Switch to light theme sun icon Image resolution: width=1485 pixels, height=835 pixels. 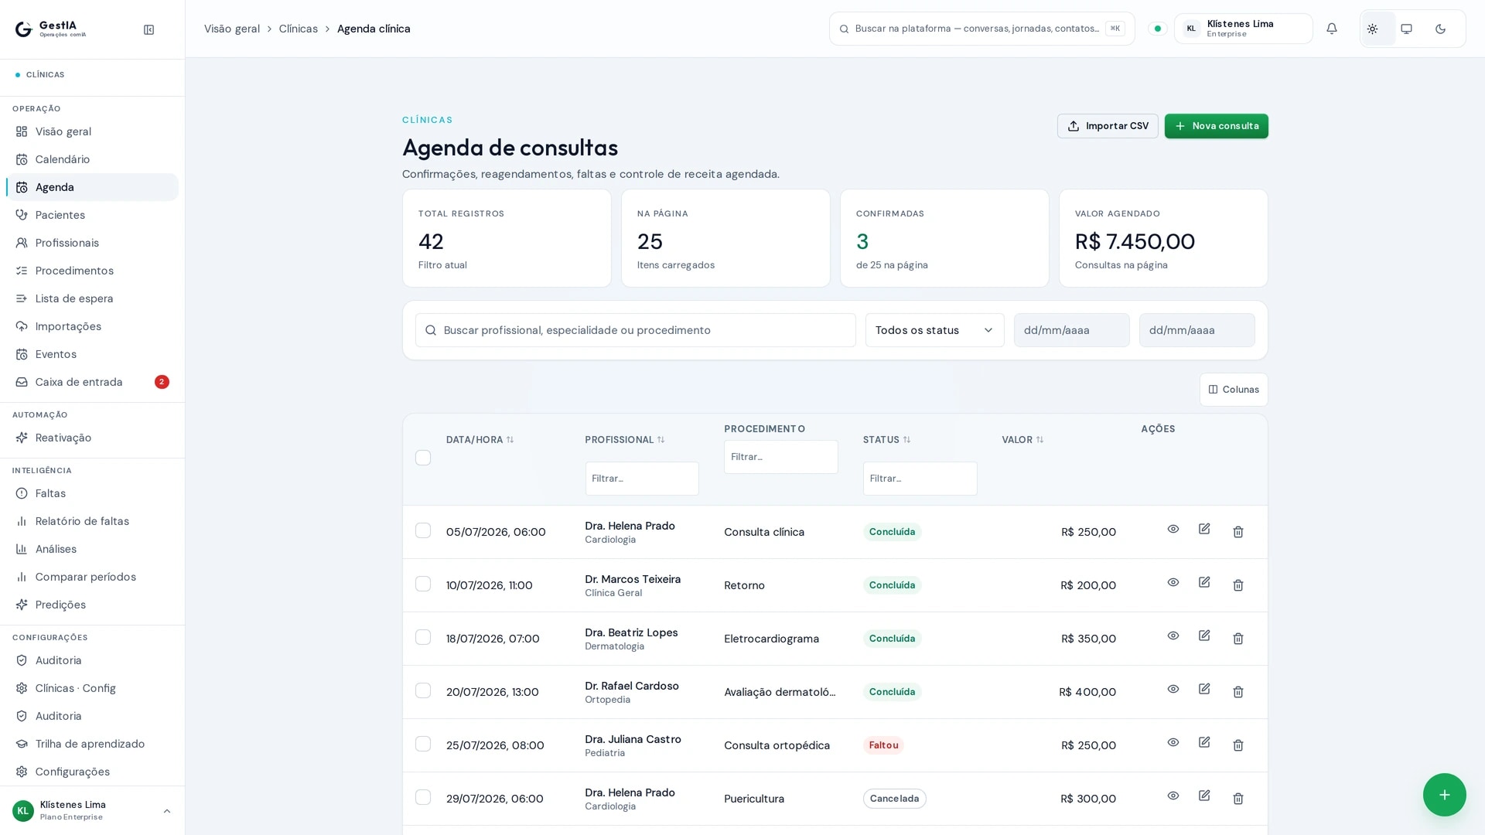click(1372, 29)
